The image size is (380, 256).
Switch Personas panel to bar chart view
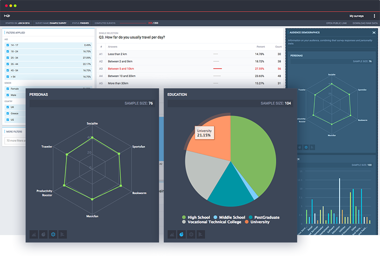coord(33,234)
